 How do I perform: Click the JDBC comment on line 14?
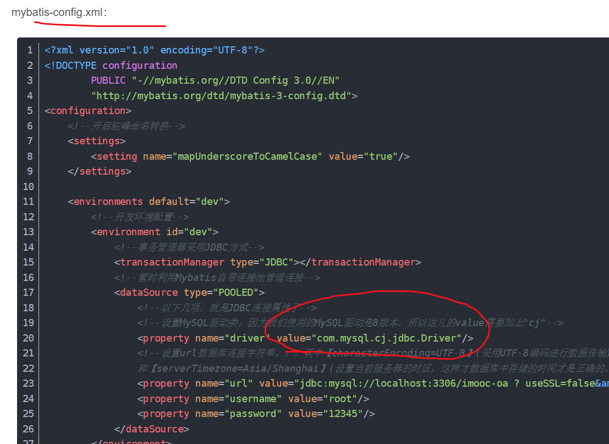[190, 247]
